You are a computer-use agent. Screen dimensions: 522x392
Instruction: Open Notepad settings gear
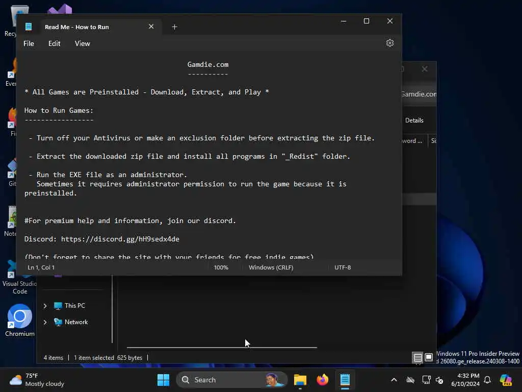tap(390, 43)
